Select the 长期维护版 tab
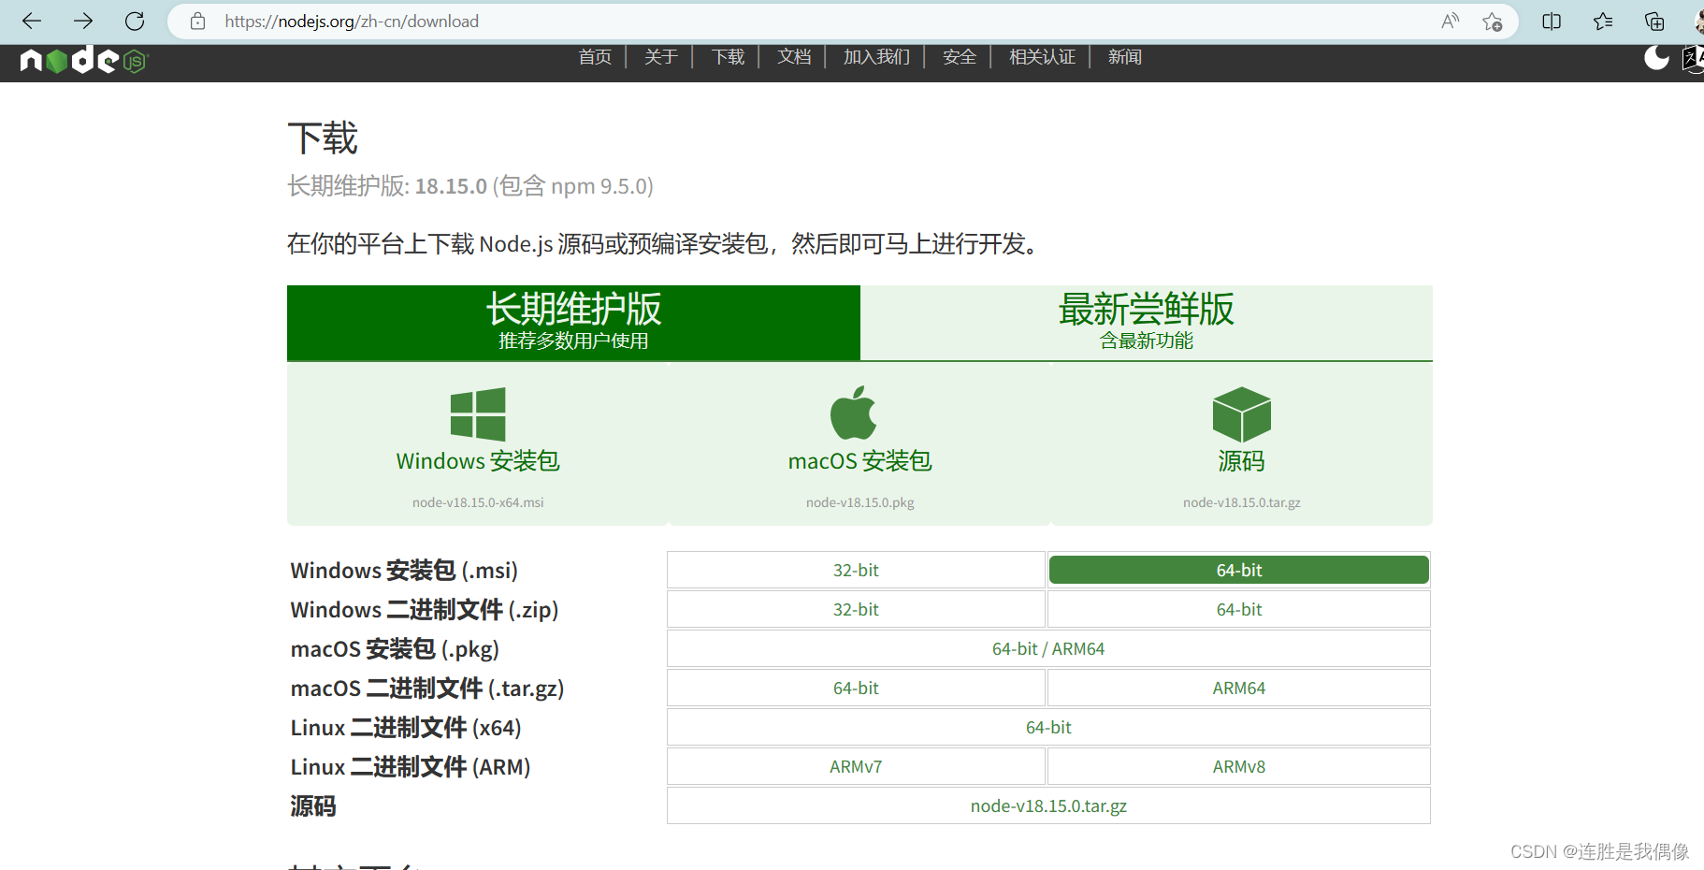Screen dimensions: 1704x870 pyautogui.click(x=573, y=323)
